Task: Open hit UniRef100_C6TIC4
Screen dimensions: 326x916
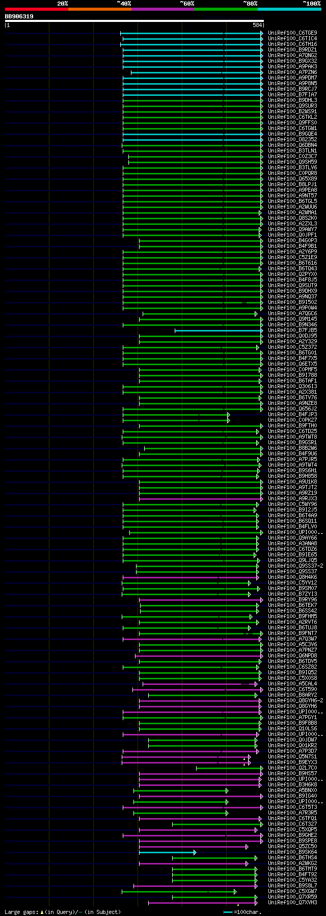Action: tap(292, 38)
